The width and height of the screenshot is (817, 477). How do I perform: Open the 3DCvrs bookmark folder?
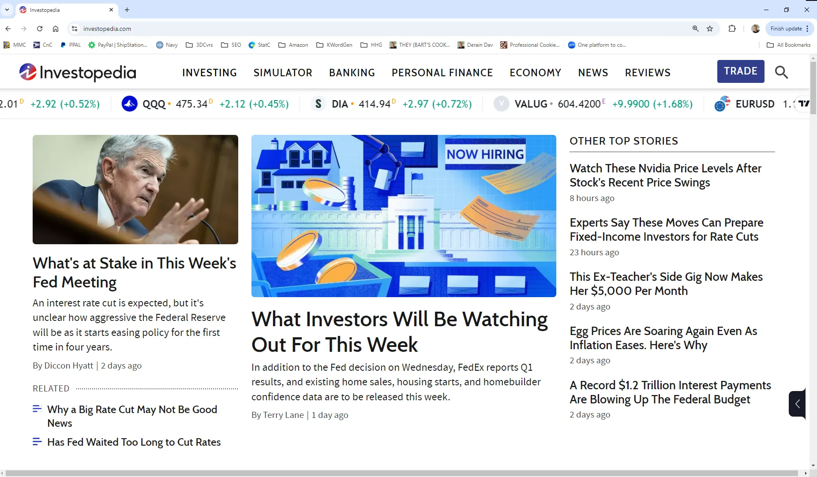pos(199,45)
